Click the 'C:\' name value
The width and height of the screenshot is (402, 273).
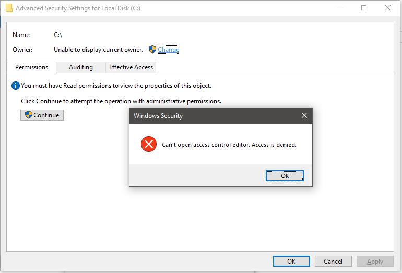click(x=58, y=35)
